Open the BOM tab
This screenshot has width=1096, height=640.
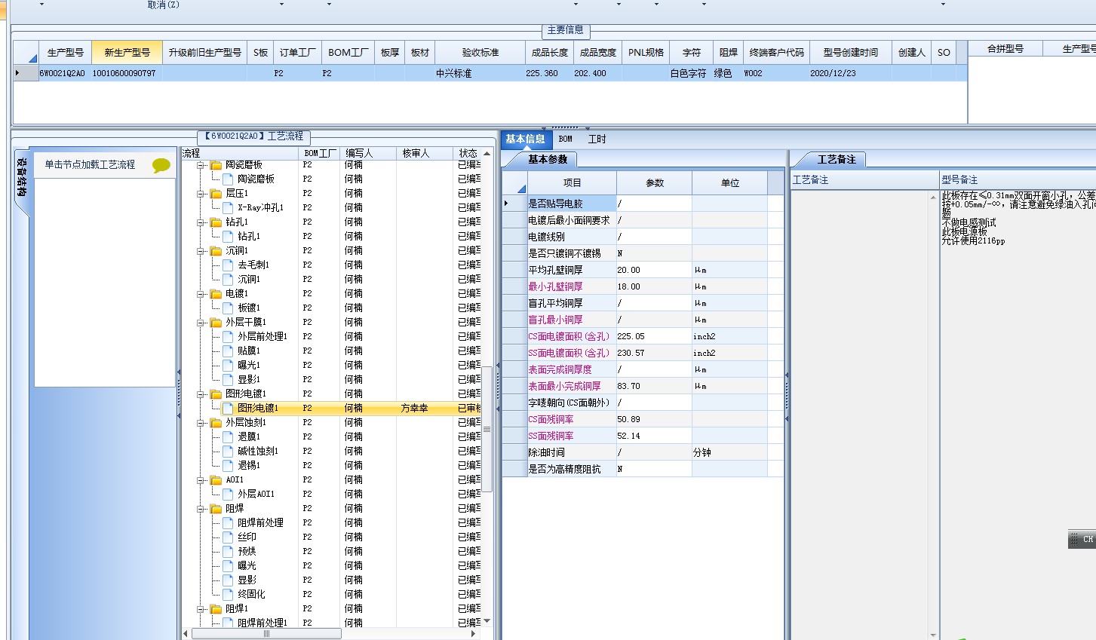[566, 139]
